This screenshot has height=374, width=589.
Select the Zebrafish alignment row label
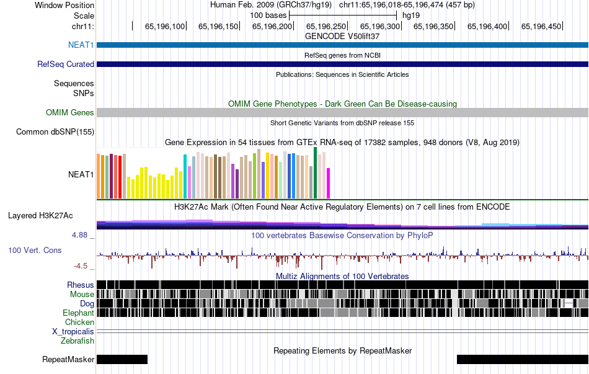77,341
